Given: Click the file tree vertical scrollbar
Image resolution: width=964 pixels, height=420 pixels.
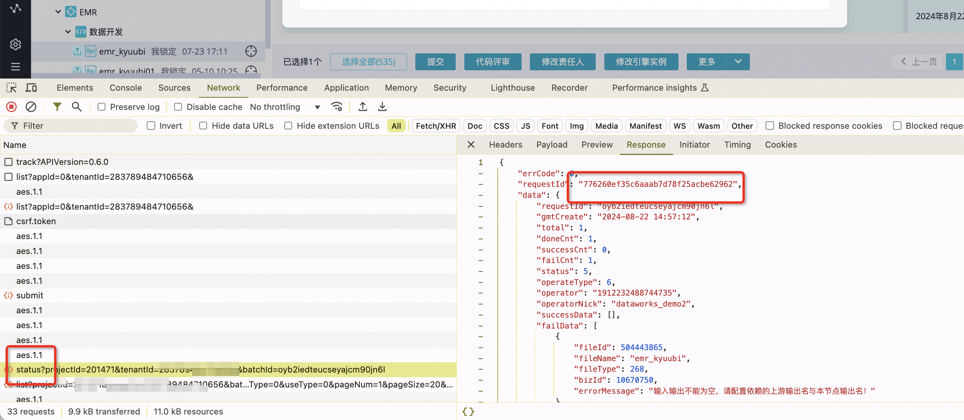Looking at the screenshot, I should point(268,24).
